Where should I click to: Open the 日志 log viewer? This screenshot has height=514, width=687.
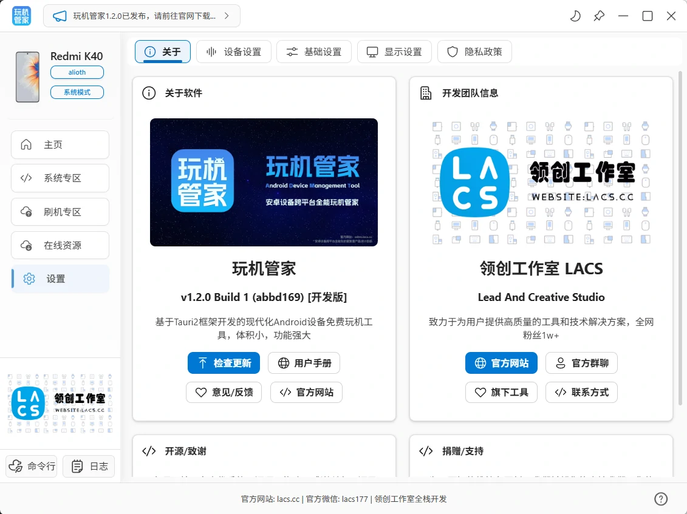pyautogui.click(x=89, y=466)
